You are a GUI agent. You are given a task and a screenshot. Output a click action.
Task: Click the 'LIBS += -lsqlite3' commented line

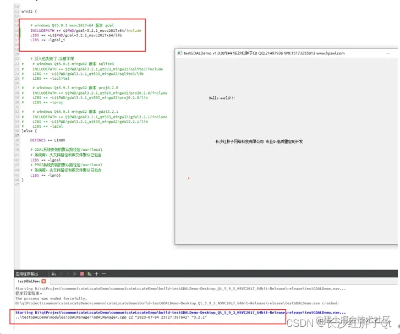51,78
